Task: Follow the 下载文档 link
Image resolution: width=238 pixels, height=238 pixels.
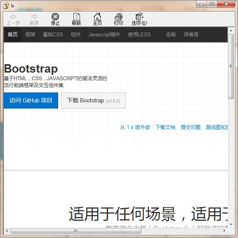Action: point(165,127)
